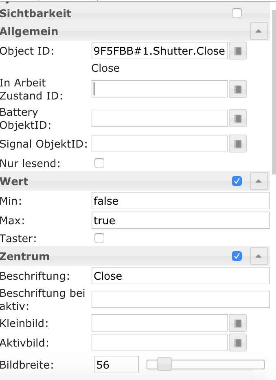Uncheck the Zentrum section checkbox

pos(237,256)
